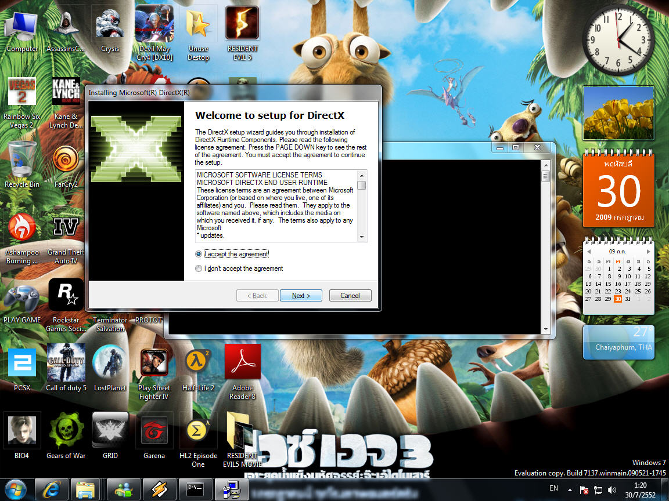Launch the Garena shortcut
Screen dimensions: 669x501
(x=154, y=435)
